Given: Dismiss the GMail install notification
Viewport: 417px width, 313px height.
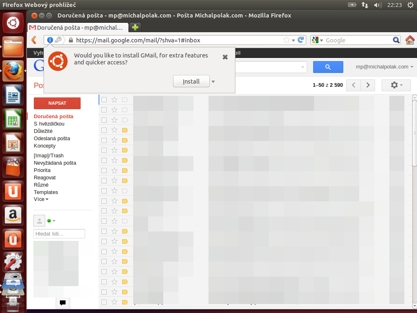Looking at the screenshot, I should click(225, 57).
